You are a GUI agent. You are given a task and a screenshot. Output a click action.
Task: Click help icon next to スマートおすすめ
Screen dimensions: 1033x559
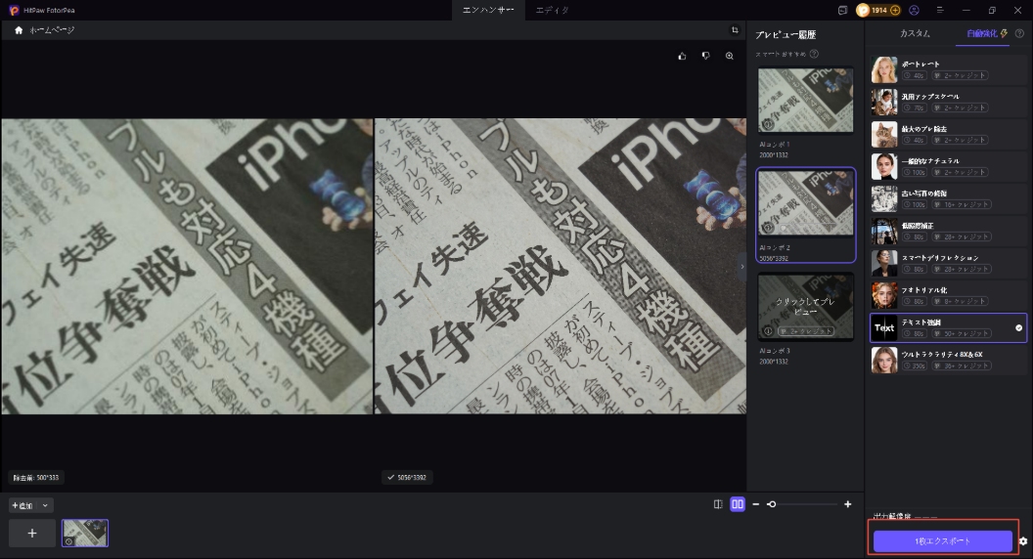(814, 54)
